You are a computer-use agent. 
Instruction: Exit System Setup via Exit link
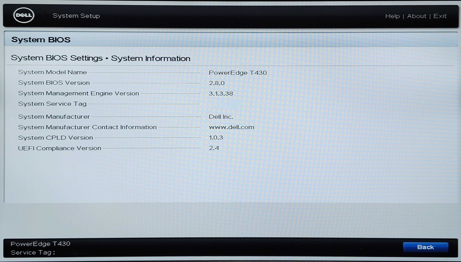pyautogui.click(x=440, y=16)
